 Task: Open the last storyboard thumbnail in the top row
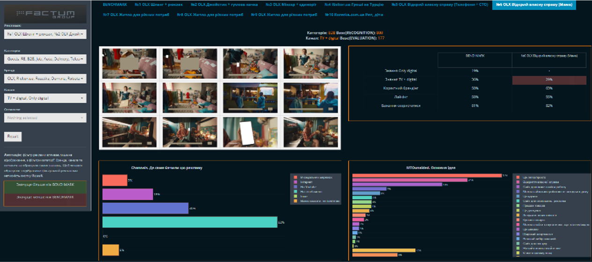pos(311,64)
